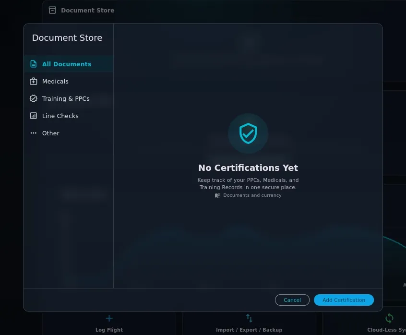Screen dimensions: 406x335
Task: Open the Medicals category
Action: coord(68,81)
